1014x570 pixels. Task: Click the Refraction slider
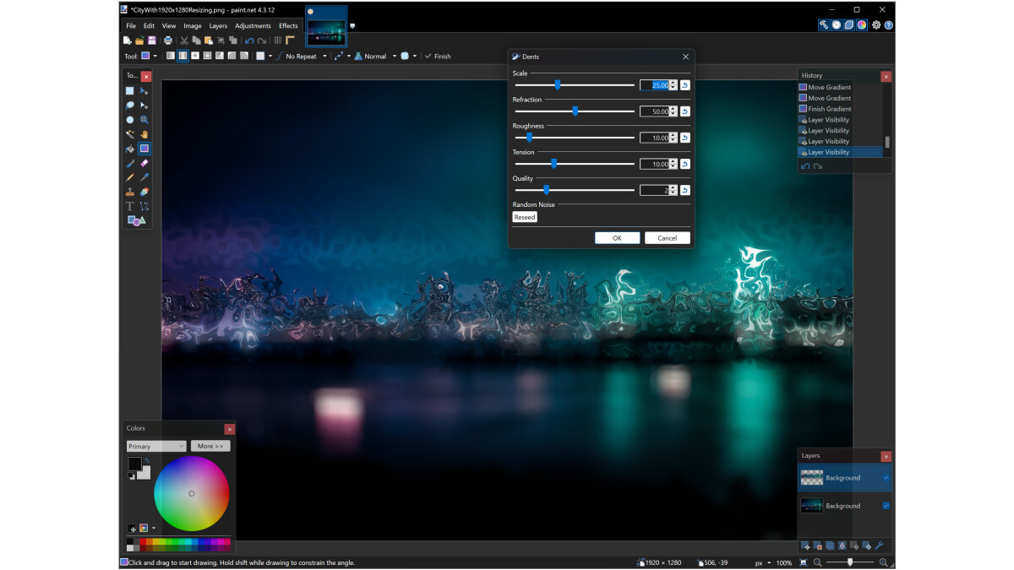pos(575,111)
